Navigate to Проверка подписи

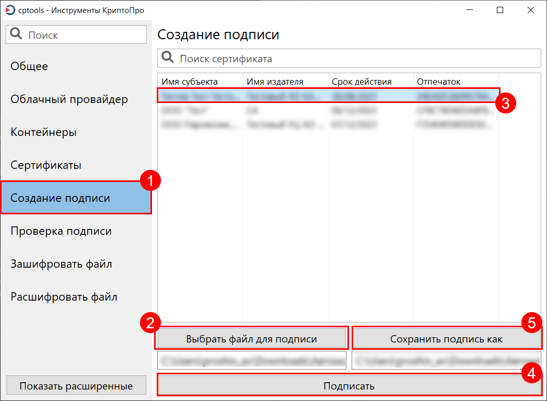click(61, 231)
